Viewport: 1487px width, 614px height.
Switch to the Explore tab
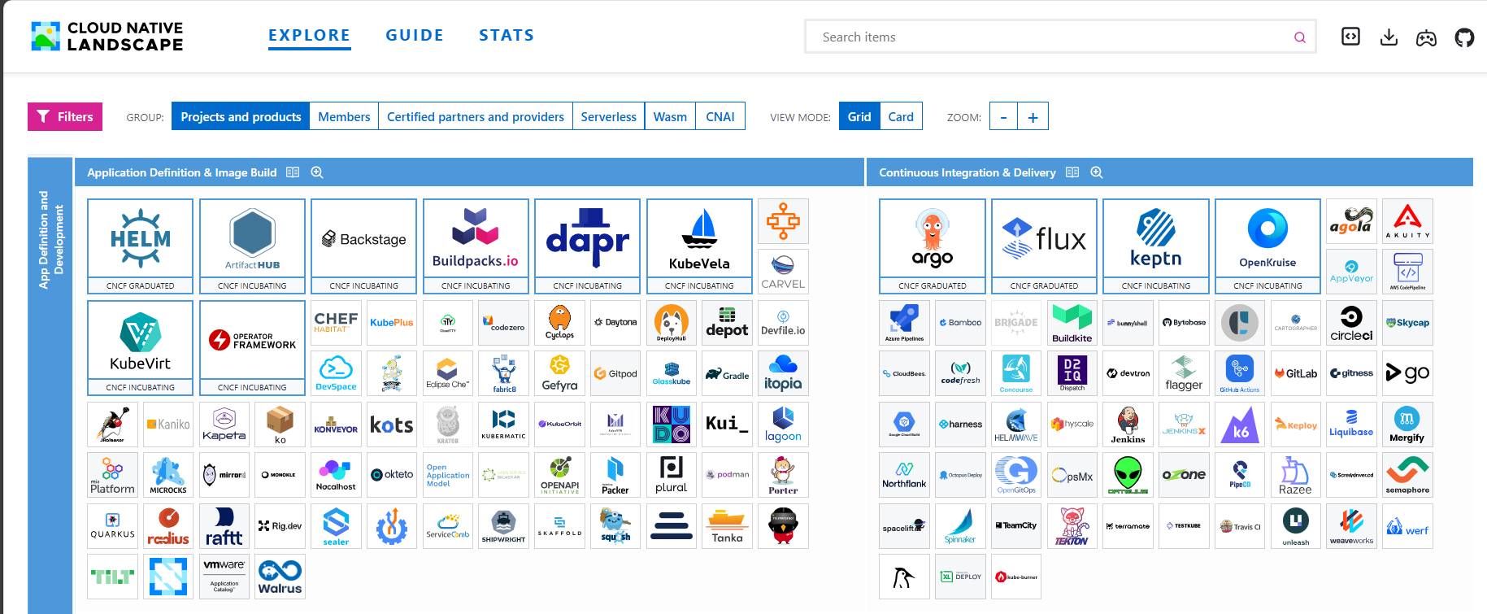tap(310, 36)
